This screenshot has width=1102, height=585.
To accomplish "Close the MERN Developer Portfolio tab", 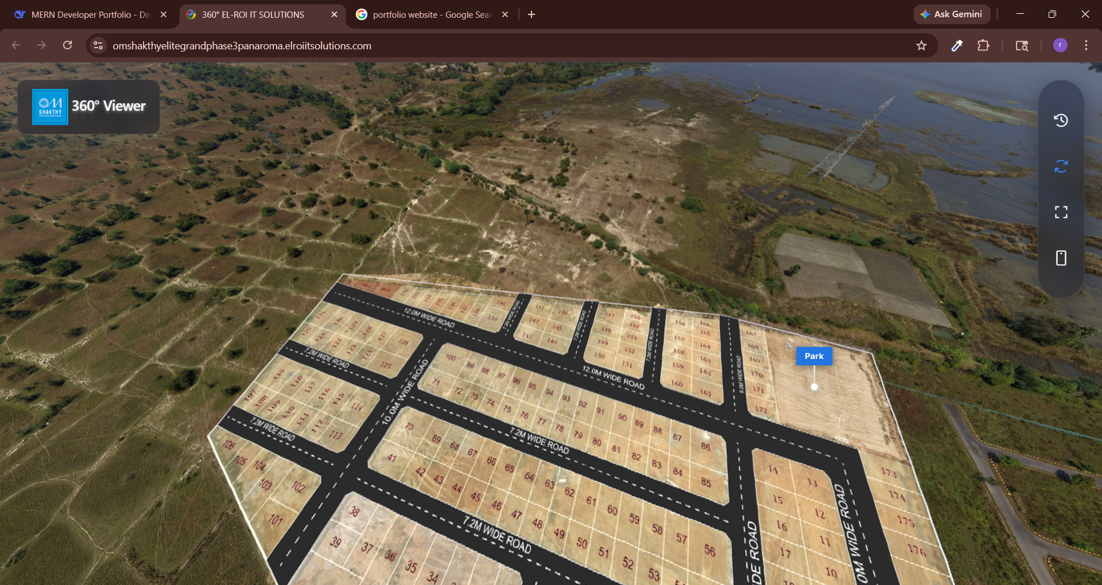I will pyautogui.click(x=164, y=15).
